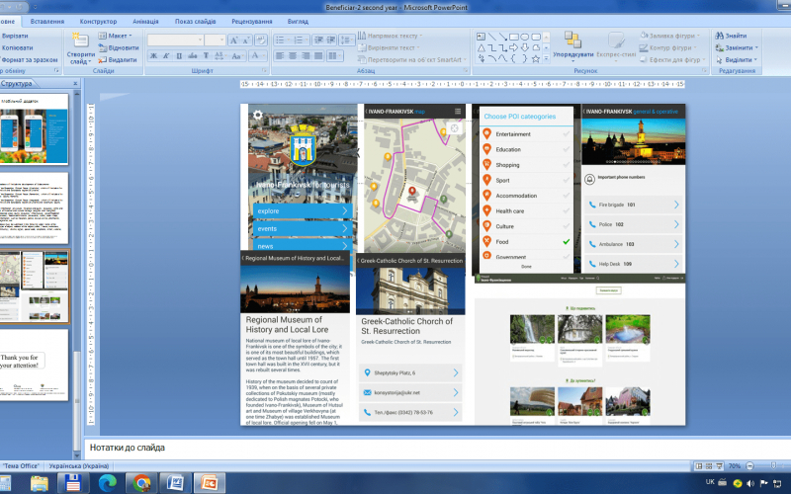Click the zoom slider handle
This screenshot has width=791, height=494.
tap(773, 466)
